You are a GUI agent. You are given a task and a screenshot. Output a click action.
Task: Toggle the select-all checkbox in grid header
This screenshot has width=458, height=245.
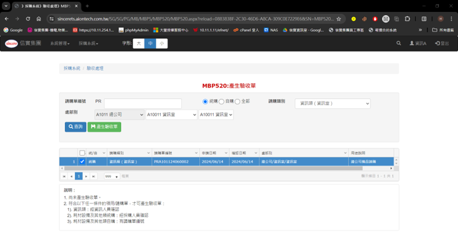(x=82, y=153)
